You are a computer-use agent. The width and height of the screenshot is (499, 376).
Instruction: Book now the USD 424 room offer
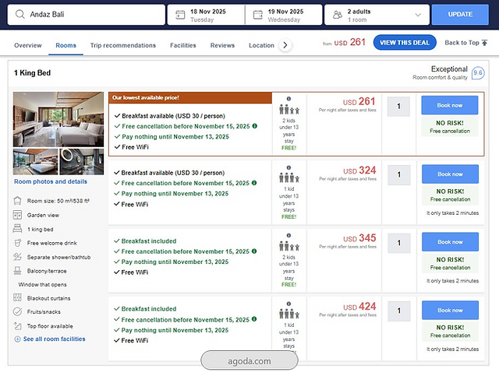tap(450, 310)
